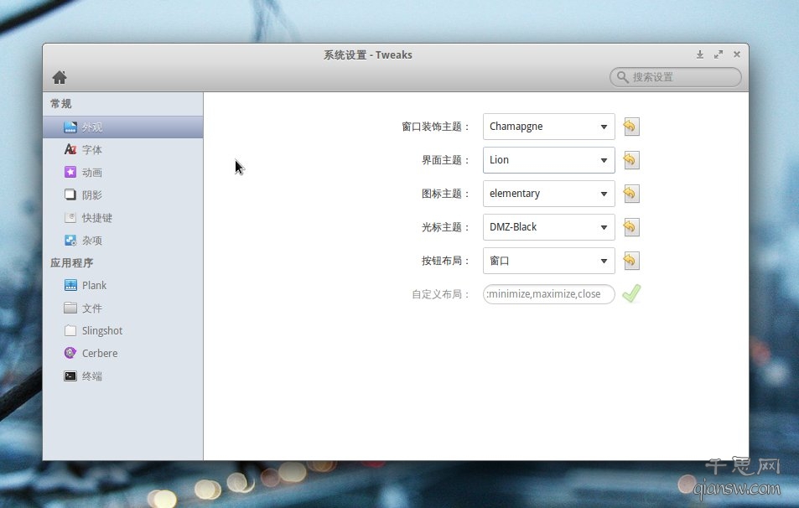Screen dimensions: 799x508
Task: Open the DMZ-Black cursor theme dropdown
Action: (x=549, y=227)
